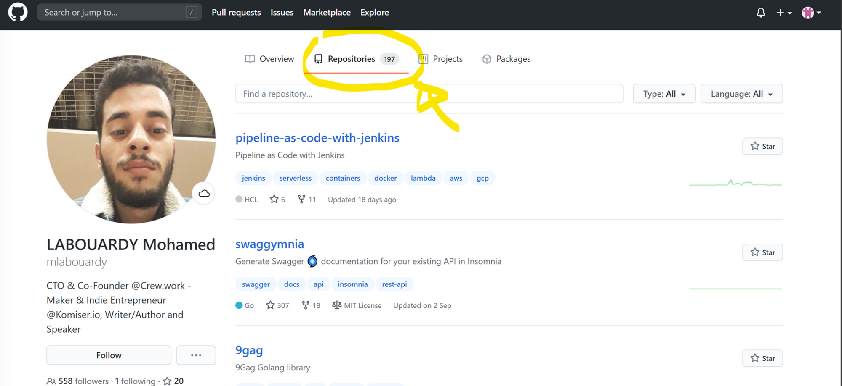Click the status cloud icon on avatar
842x386 pixels.
coord(204,193)
